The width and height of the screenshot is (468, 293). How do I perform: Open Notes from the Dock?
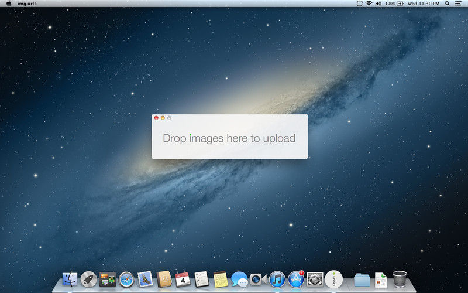coord(221,280)
